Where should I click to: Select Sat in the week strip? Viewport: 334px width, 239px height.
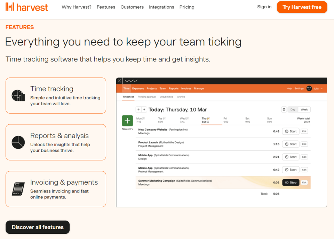click(247, 120)
